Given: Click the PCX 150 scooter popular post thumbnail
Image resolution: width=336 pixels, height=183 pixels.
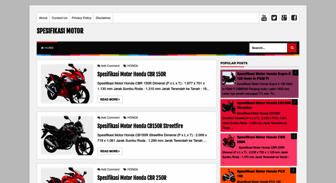Looking at the screenshot, I should (x=229, y=176).
